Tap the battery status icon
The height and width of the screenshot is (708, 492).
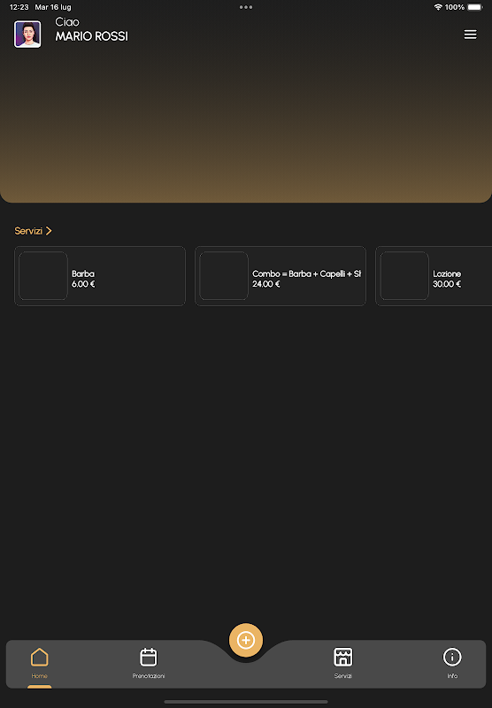475,7
